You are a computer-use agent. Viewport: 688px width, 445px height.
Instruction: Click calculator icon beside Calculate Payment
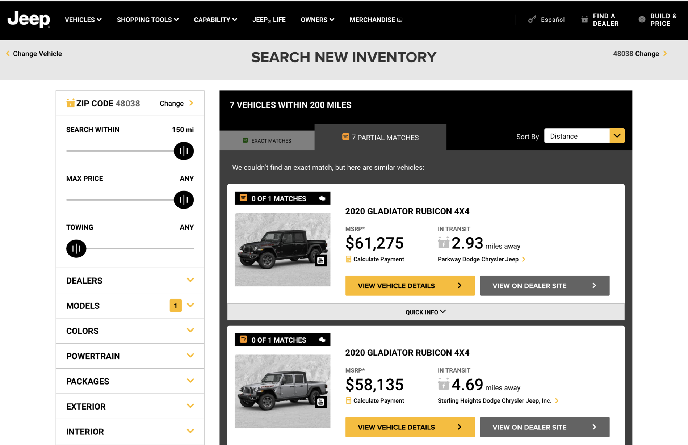coord(349,259)
